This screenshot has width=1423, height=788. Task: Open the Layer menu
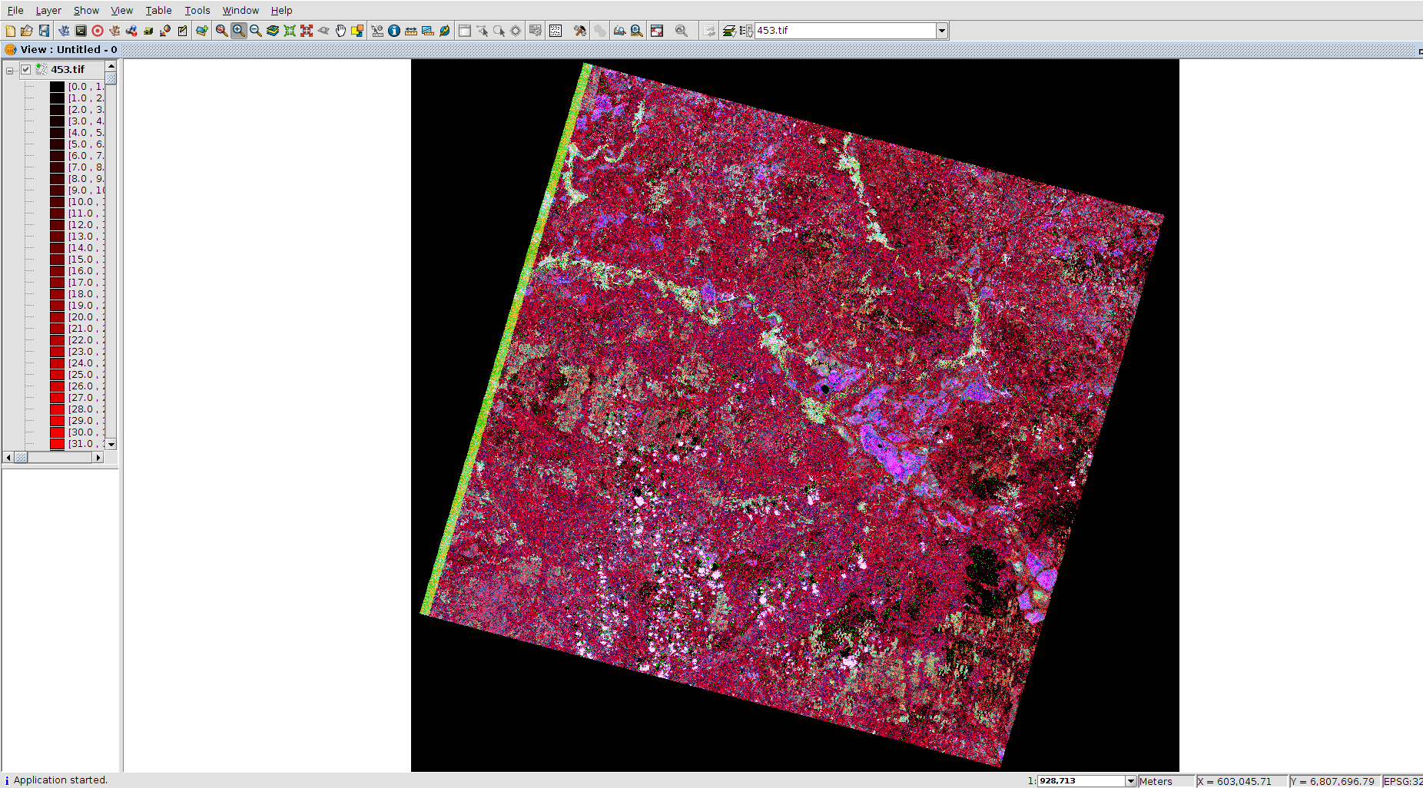click(x=48, y=10)
